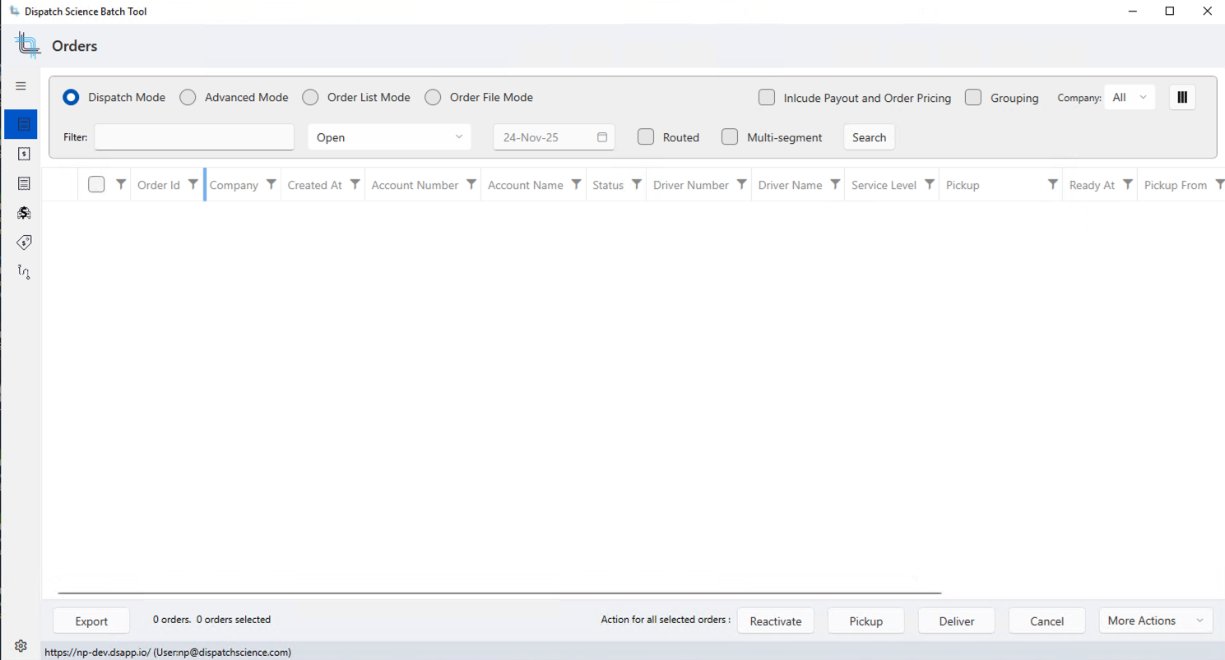Toggle the Grouping checkbox
The width and height of the screenshot is (1225, 660).
(x=973, y=97)
